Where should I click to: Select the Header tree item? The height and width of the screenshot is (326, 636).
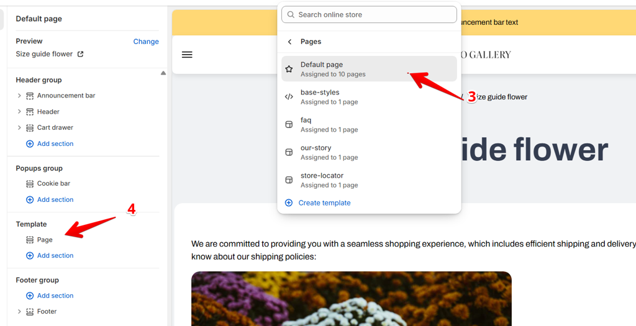[48, 112]
